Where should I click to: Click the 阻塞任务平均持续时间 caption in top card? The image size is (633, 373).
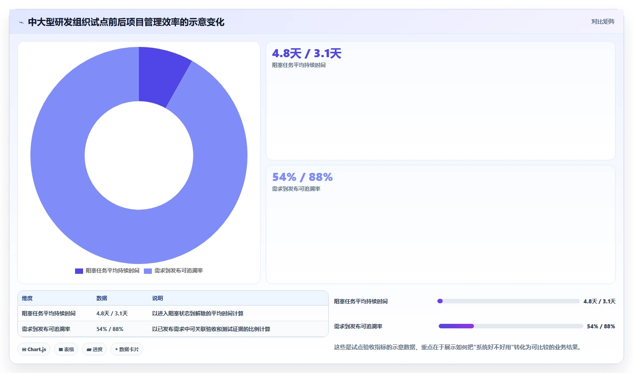pyautogui.click(x=299, y=65)
